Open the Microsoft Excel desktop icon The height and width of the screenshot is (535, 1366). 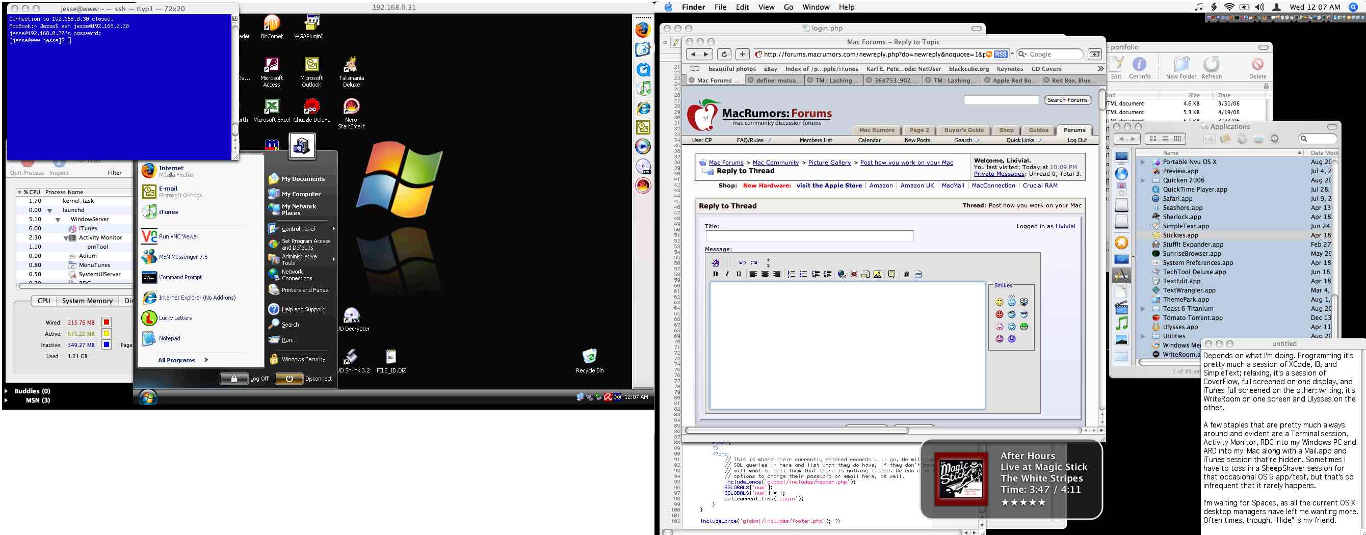(272, 111)
